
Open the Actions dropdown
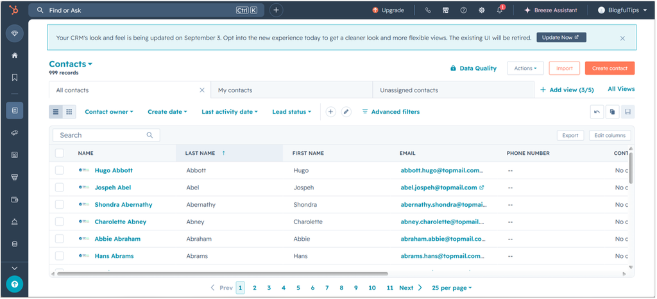(525, 68)
